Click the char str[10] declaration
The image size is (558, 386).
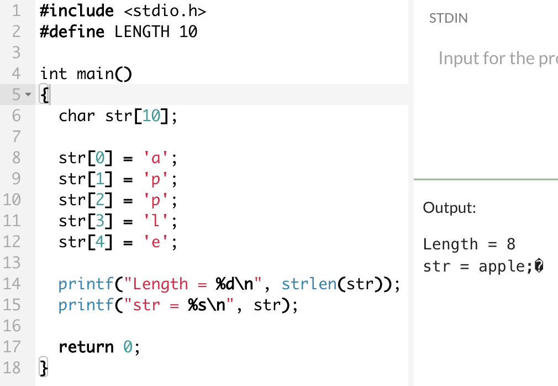[118, 116]
